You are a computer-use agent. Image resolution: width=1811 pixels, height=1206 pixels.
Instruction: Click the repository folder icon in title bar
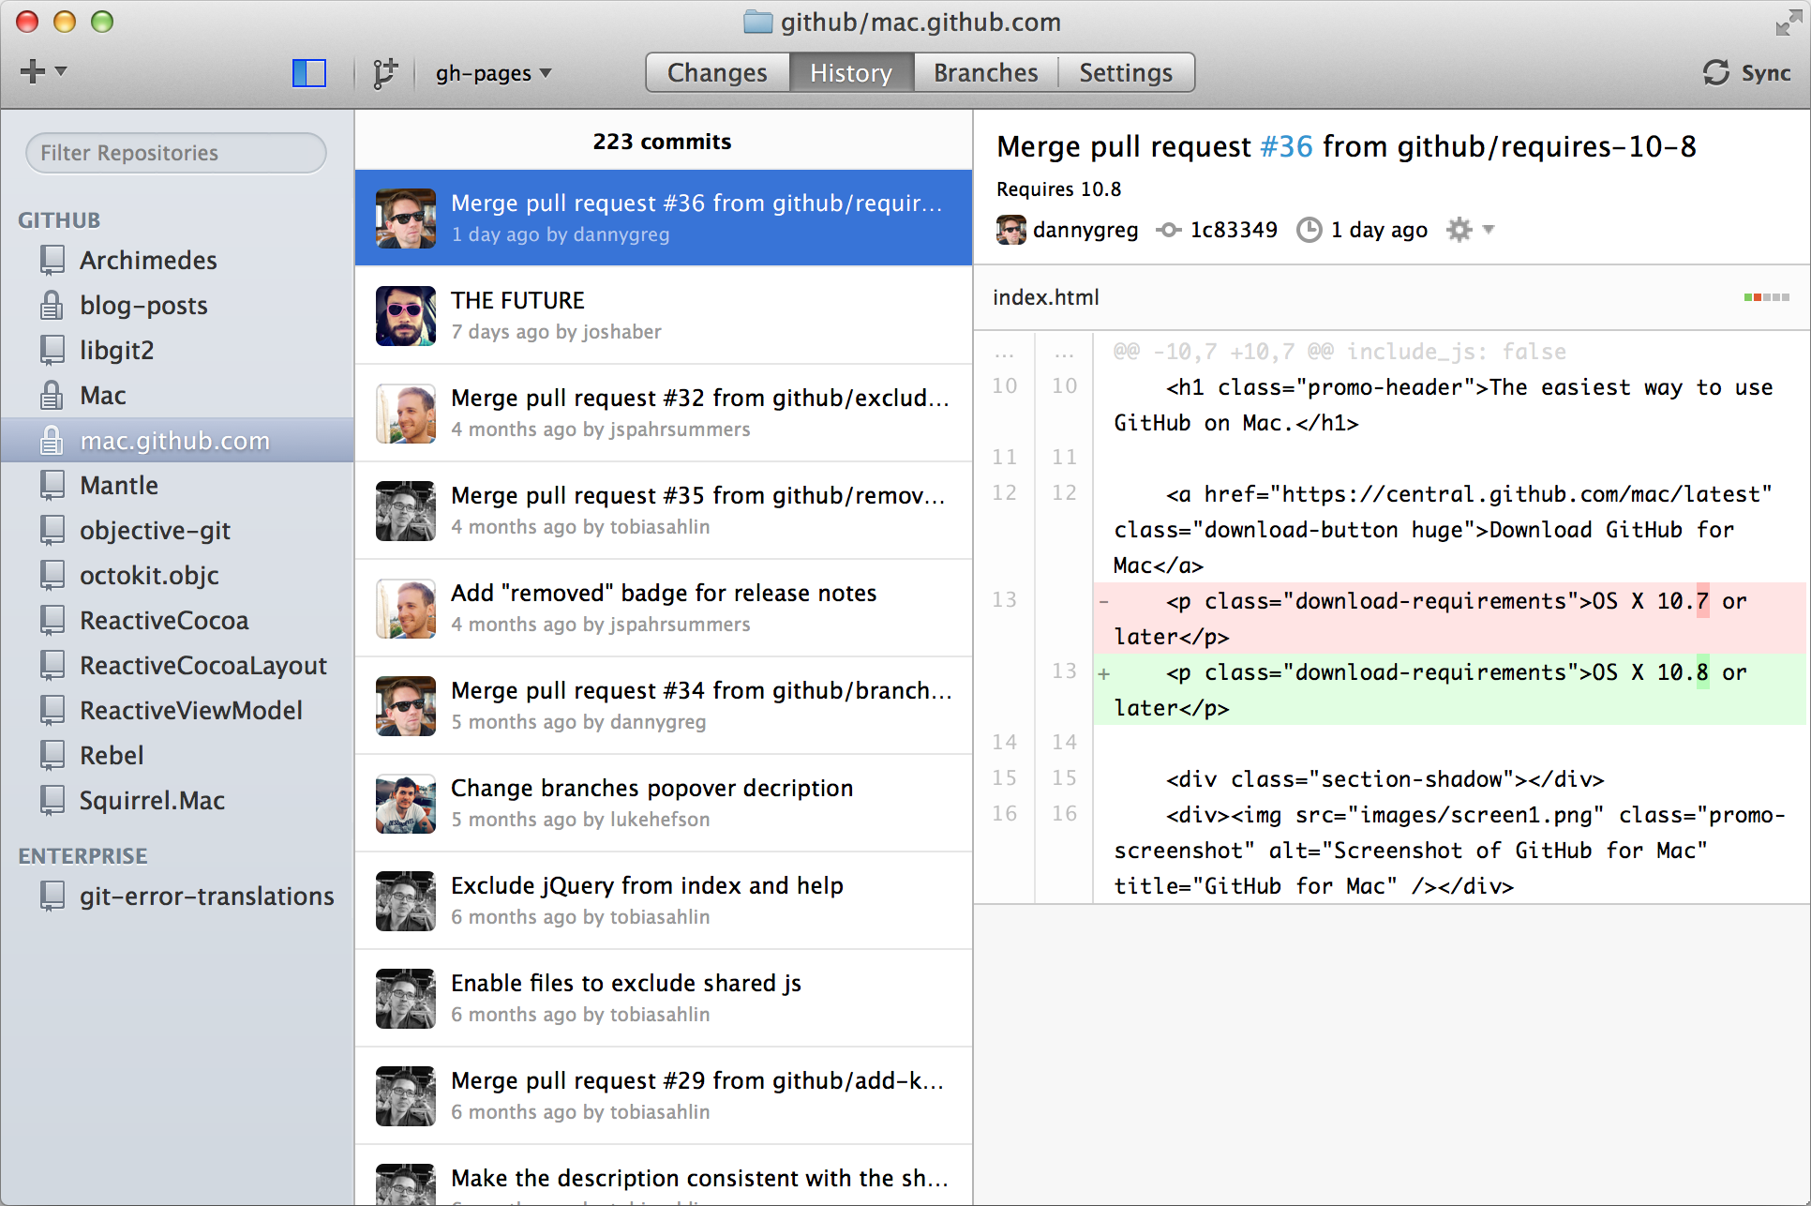pos(757,22)
